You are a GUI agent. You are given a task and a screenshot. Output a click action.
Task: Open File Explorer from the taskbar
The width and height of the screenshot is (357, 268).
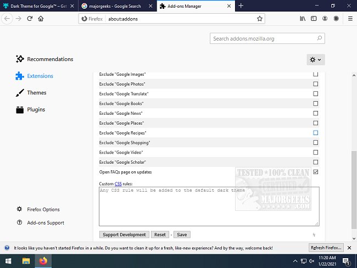[26, 261]
